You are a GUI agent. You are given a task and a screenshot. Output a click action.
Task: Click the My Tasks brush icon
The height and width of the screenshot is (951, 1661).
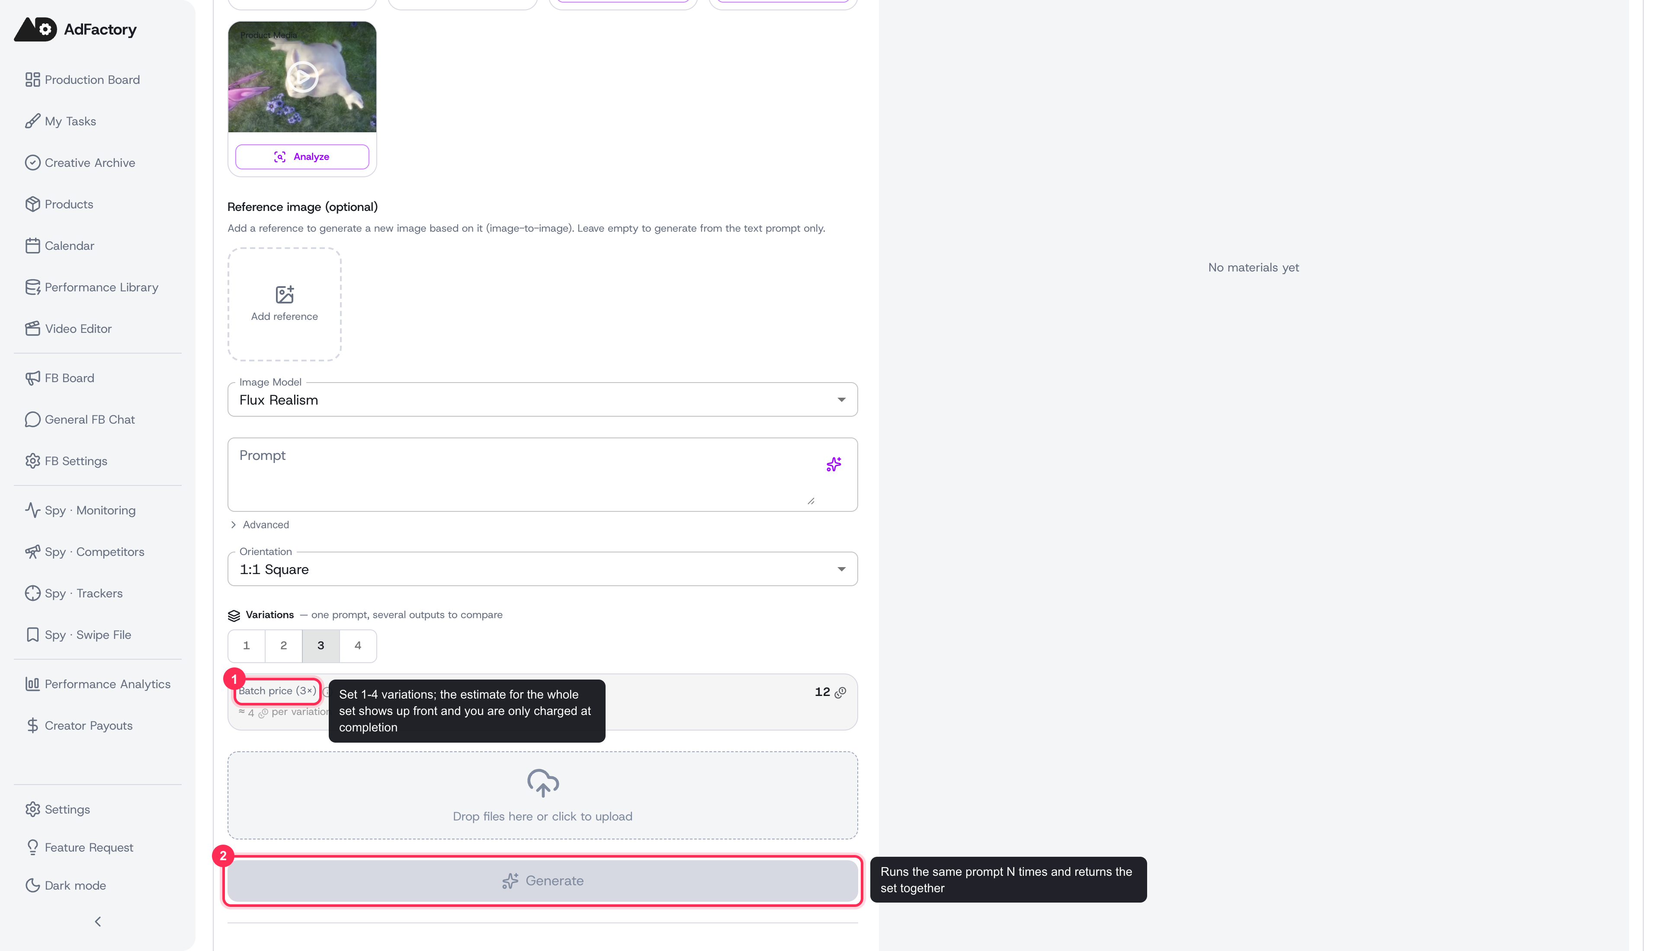[33, 121]
